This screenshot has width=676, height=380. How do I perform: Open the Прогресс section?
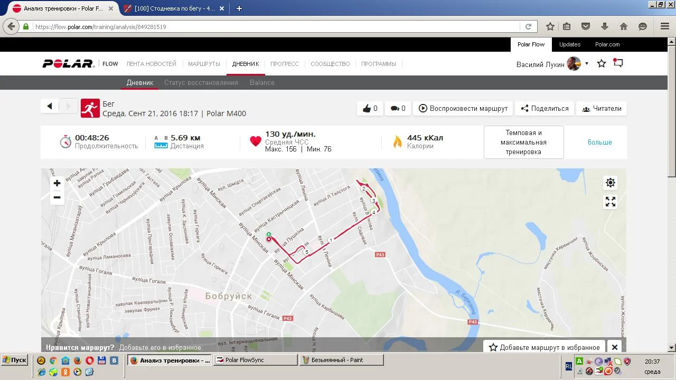tap(285, 64)
